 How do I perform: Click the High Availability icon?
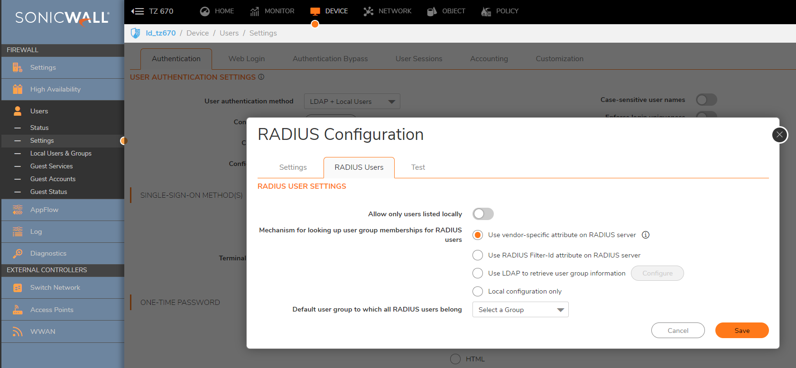pyautogui.click(x=18, y=89)
